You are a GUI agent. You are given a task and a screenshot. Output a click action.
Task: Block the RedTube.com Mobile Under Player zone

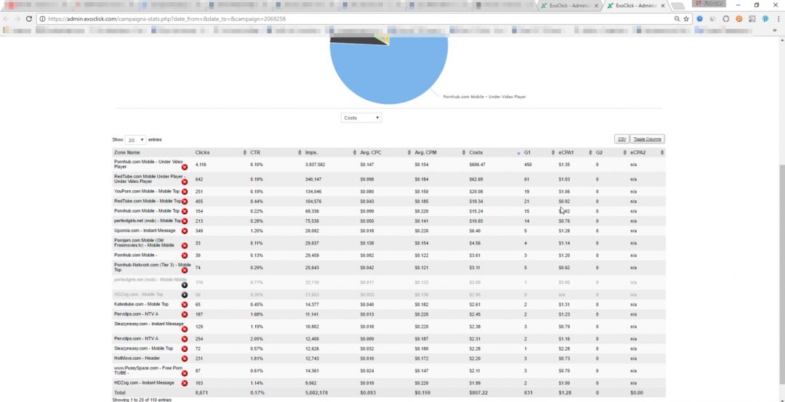(x=184, y=182)
